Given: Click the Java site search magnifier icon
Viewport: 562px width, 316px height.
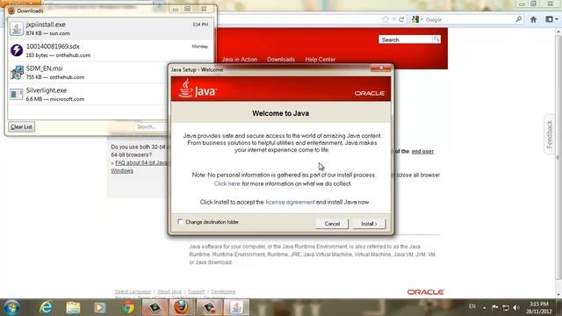Looking at the screenshot, I should (x=436, y=39).
